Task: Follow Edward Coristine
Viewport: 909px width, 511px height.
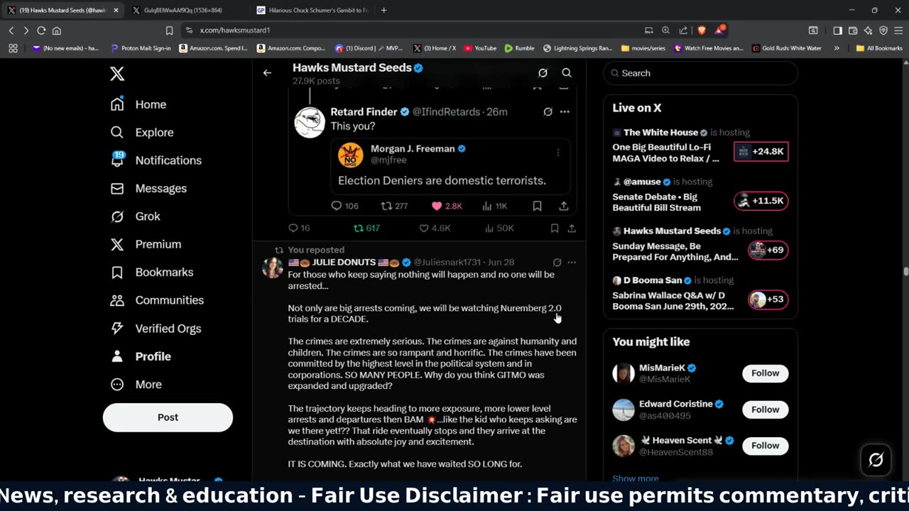Action: [766, 410]
